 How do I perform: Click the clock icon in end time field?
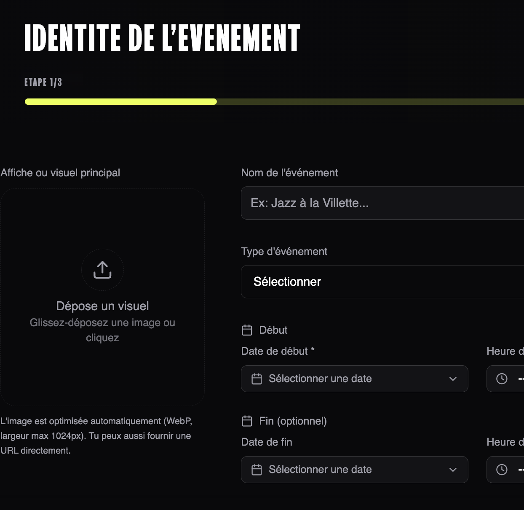point(502,470)
